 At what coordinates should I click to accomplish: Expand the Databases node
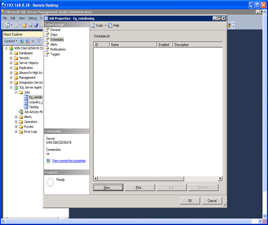(11, 53)
